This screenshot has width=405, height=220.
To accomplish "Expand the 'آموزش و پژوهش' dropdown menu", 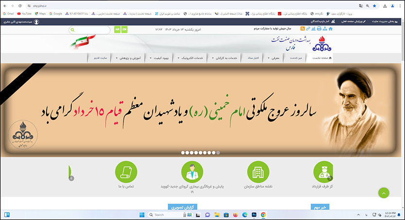I will click(x=128, y=58).
